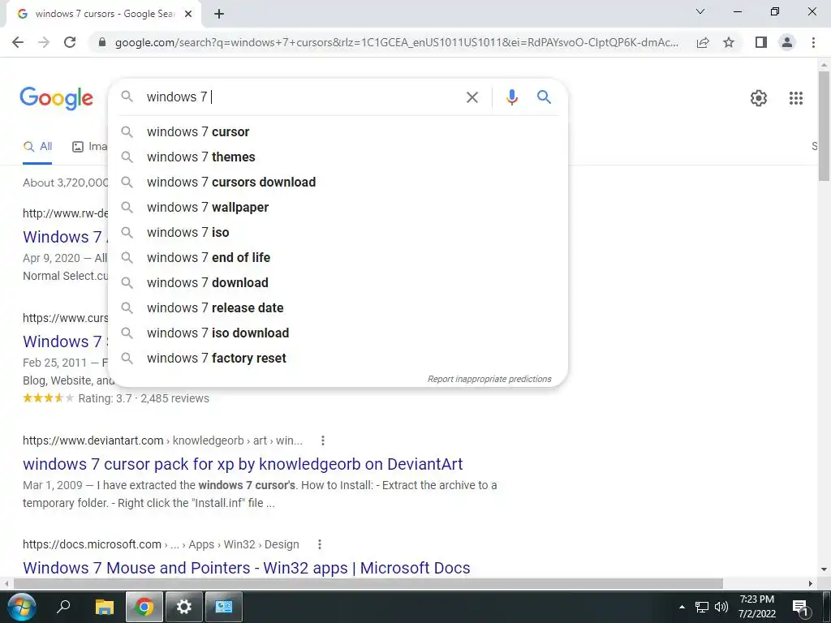Start voice search with the microphone icon

tap(511, 97)
